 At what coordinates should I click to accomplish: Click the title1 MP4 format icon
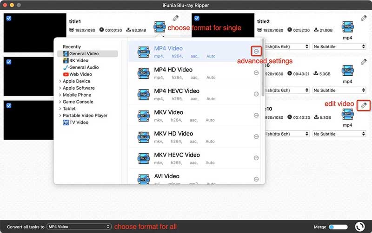[x=159, y=27]
